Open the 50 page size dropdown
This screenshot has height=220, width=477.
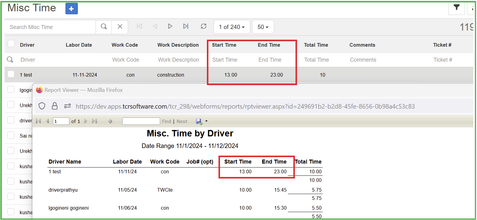point(263,27)
